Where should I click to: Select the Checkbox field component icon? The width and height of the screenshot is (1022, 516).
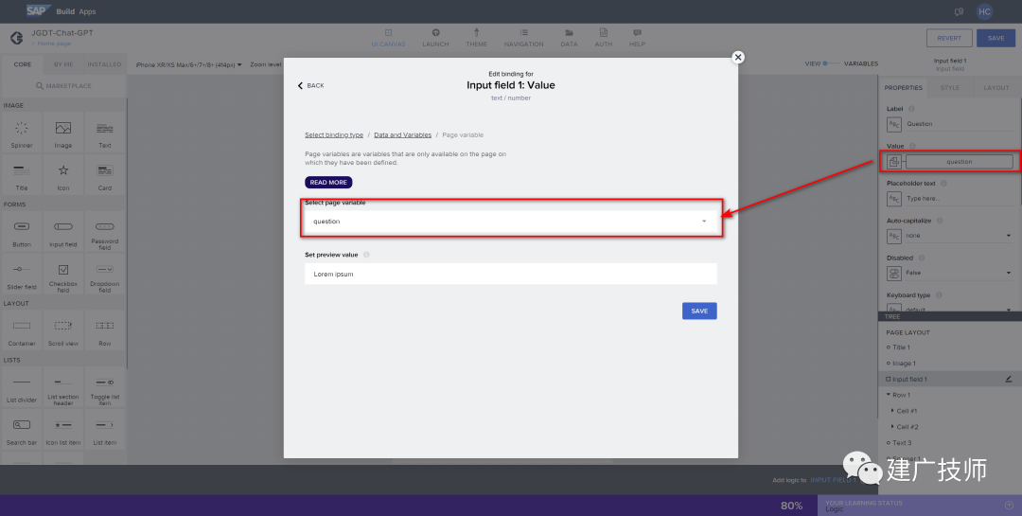[x=63, y=269]
